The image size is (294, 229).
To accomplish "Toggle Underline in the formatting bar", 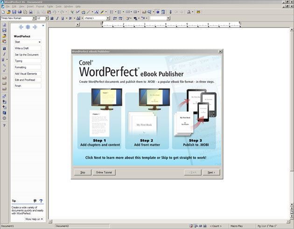I will pos(63,18).
